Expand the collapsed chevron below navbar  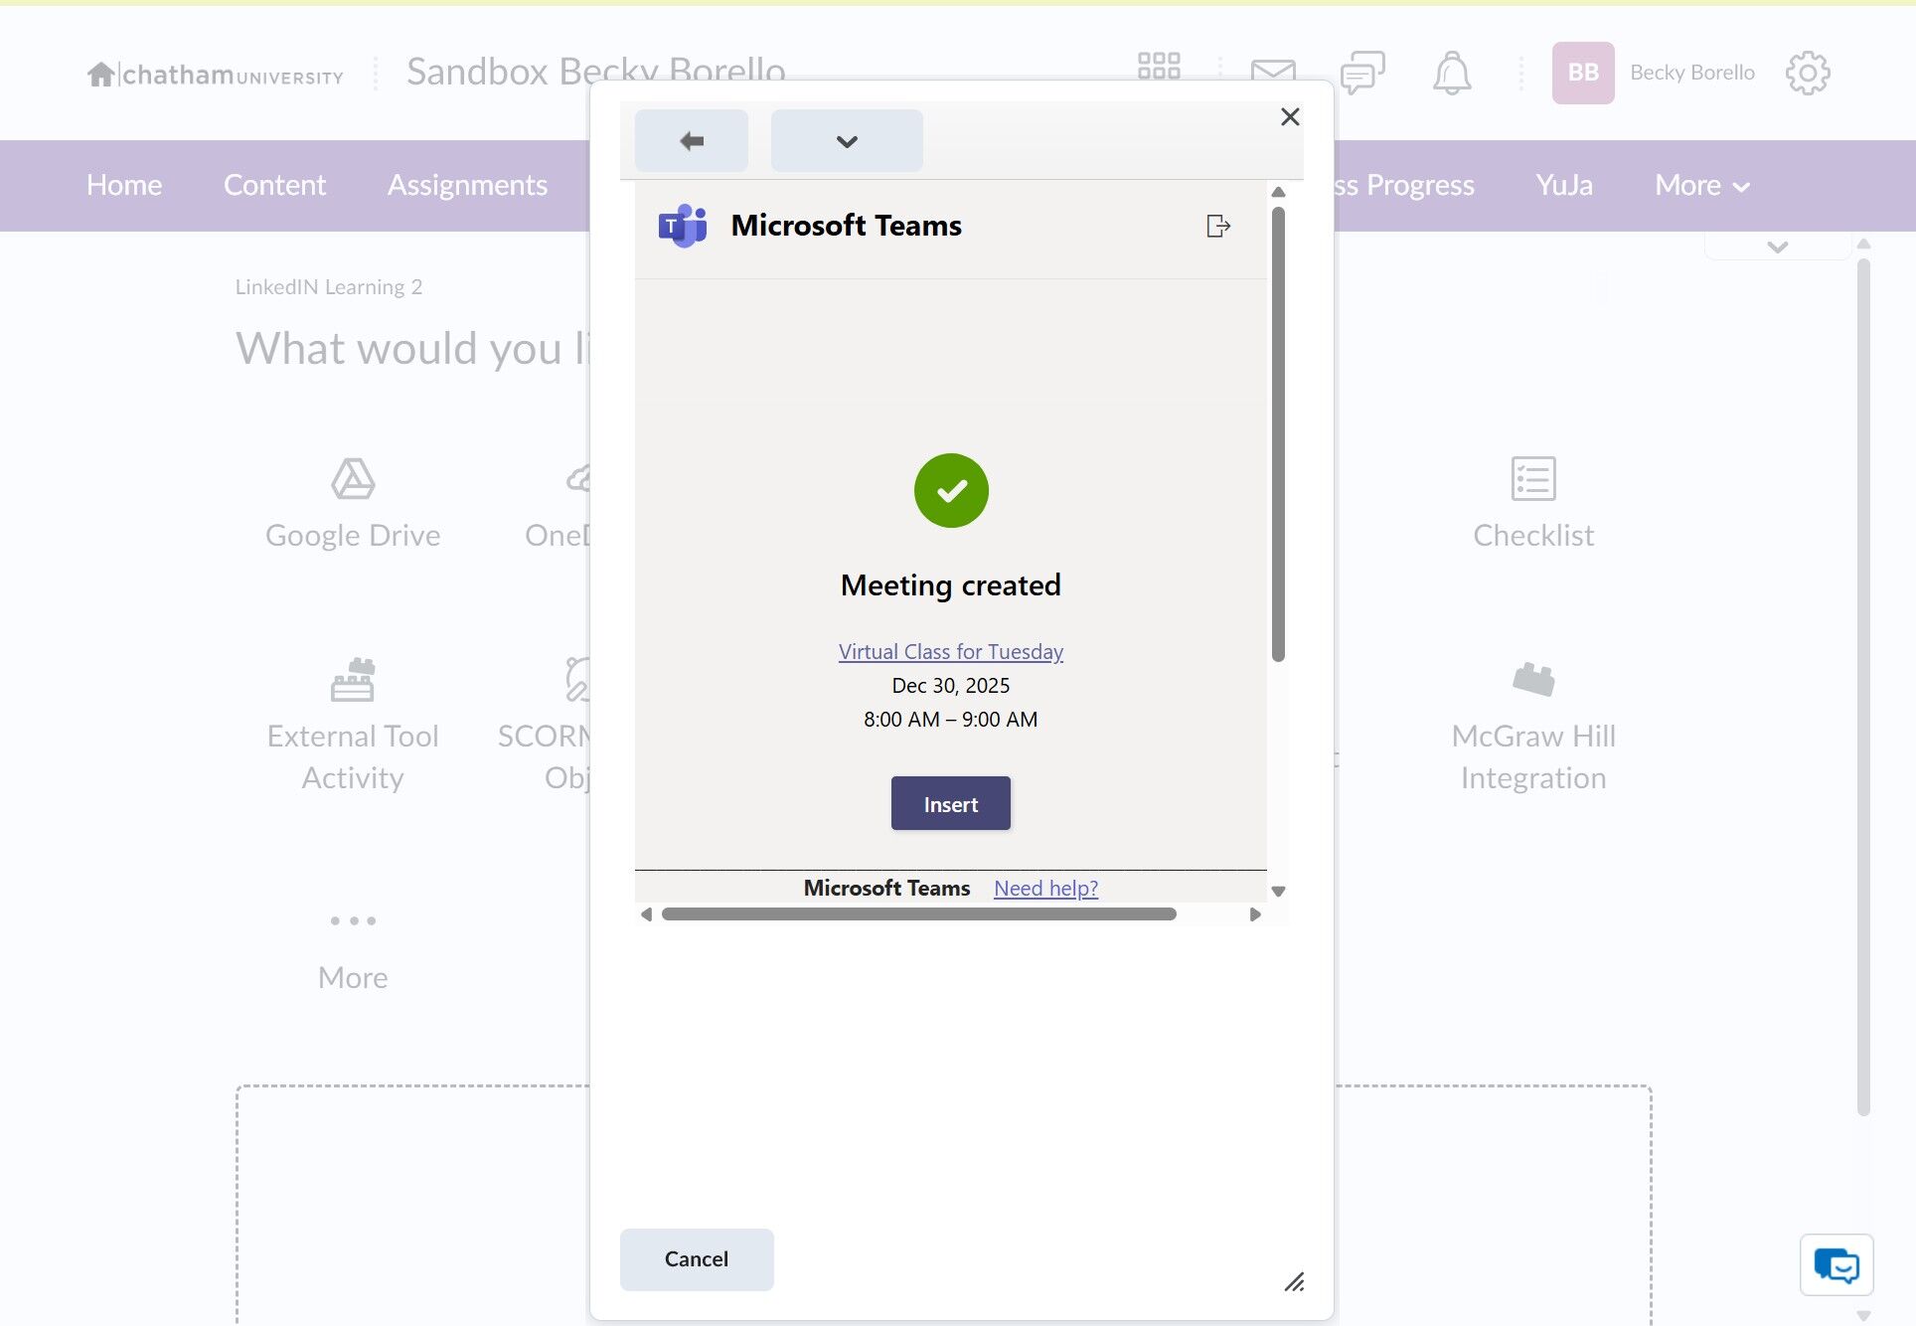coord(1777,247)
